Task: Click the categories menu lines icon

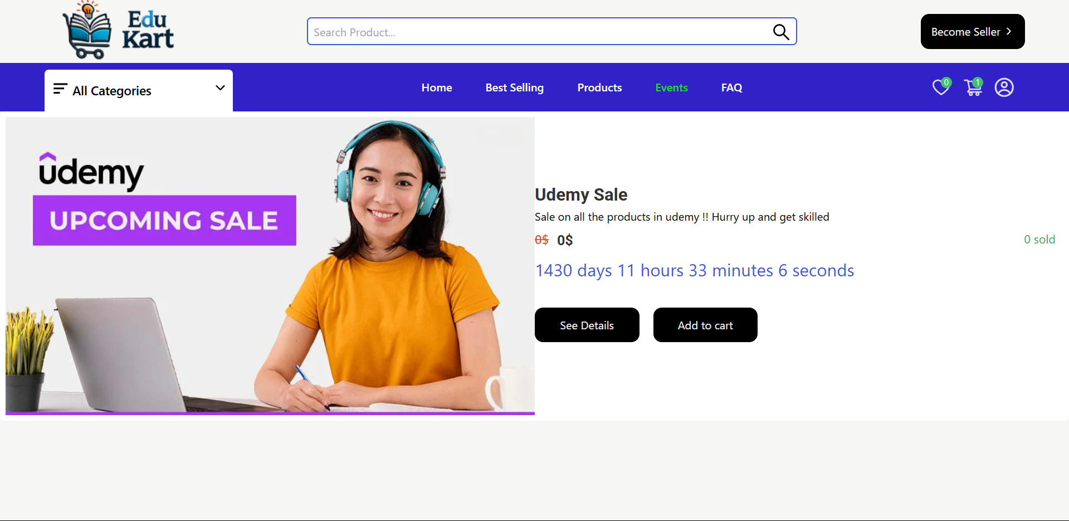Action: (60, 89)
